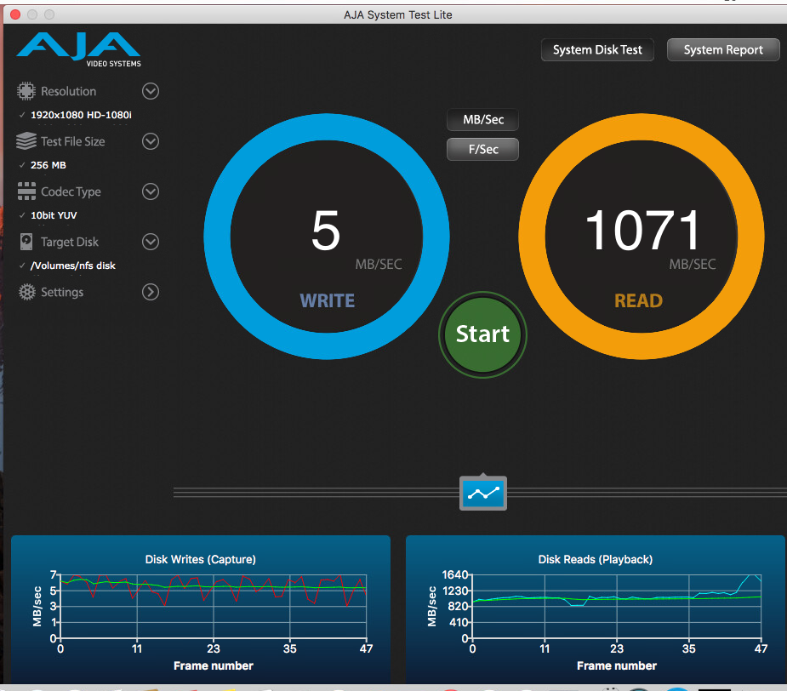This screenshot has height=691, width=787.
Task: Click the Target Disk drive icon
Action: [x=26, y=242]
